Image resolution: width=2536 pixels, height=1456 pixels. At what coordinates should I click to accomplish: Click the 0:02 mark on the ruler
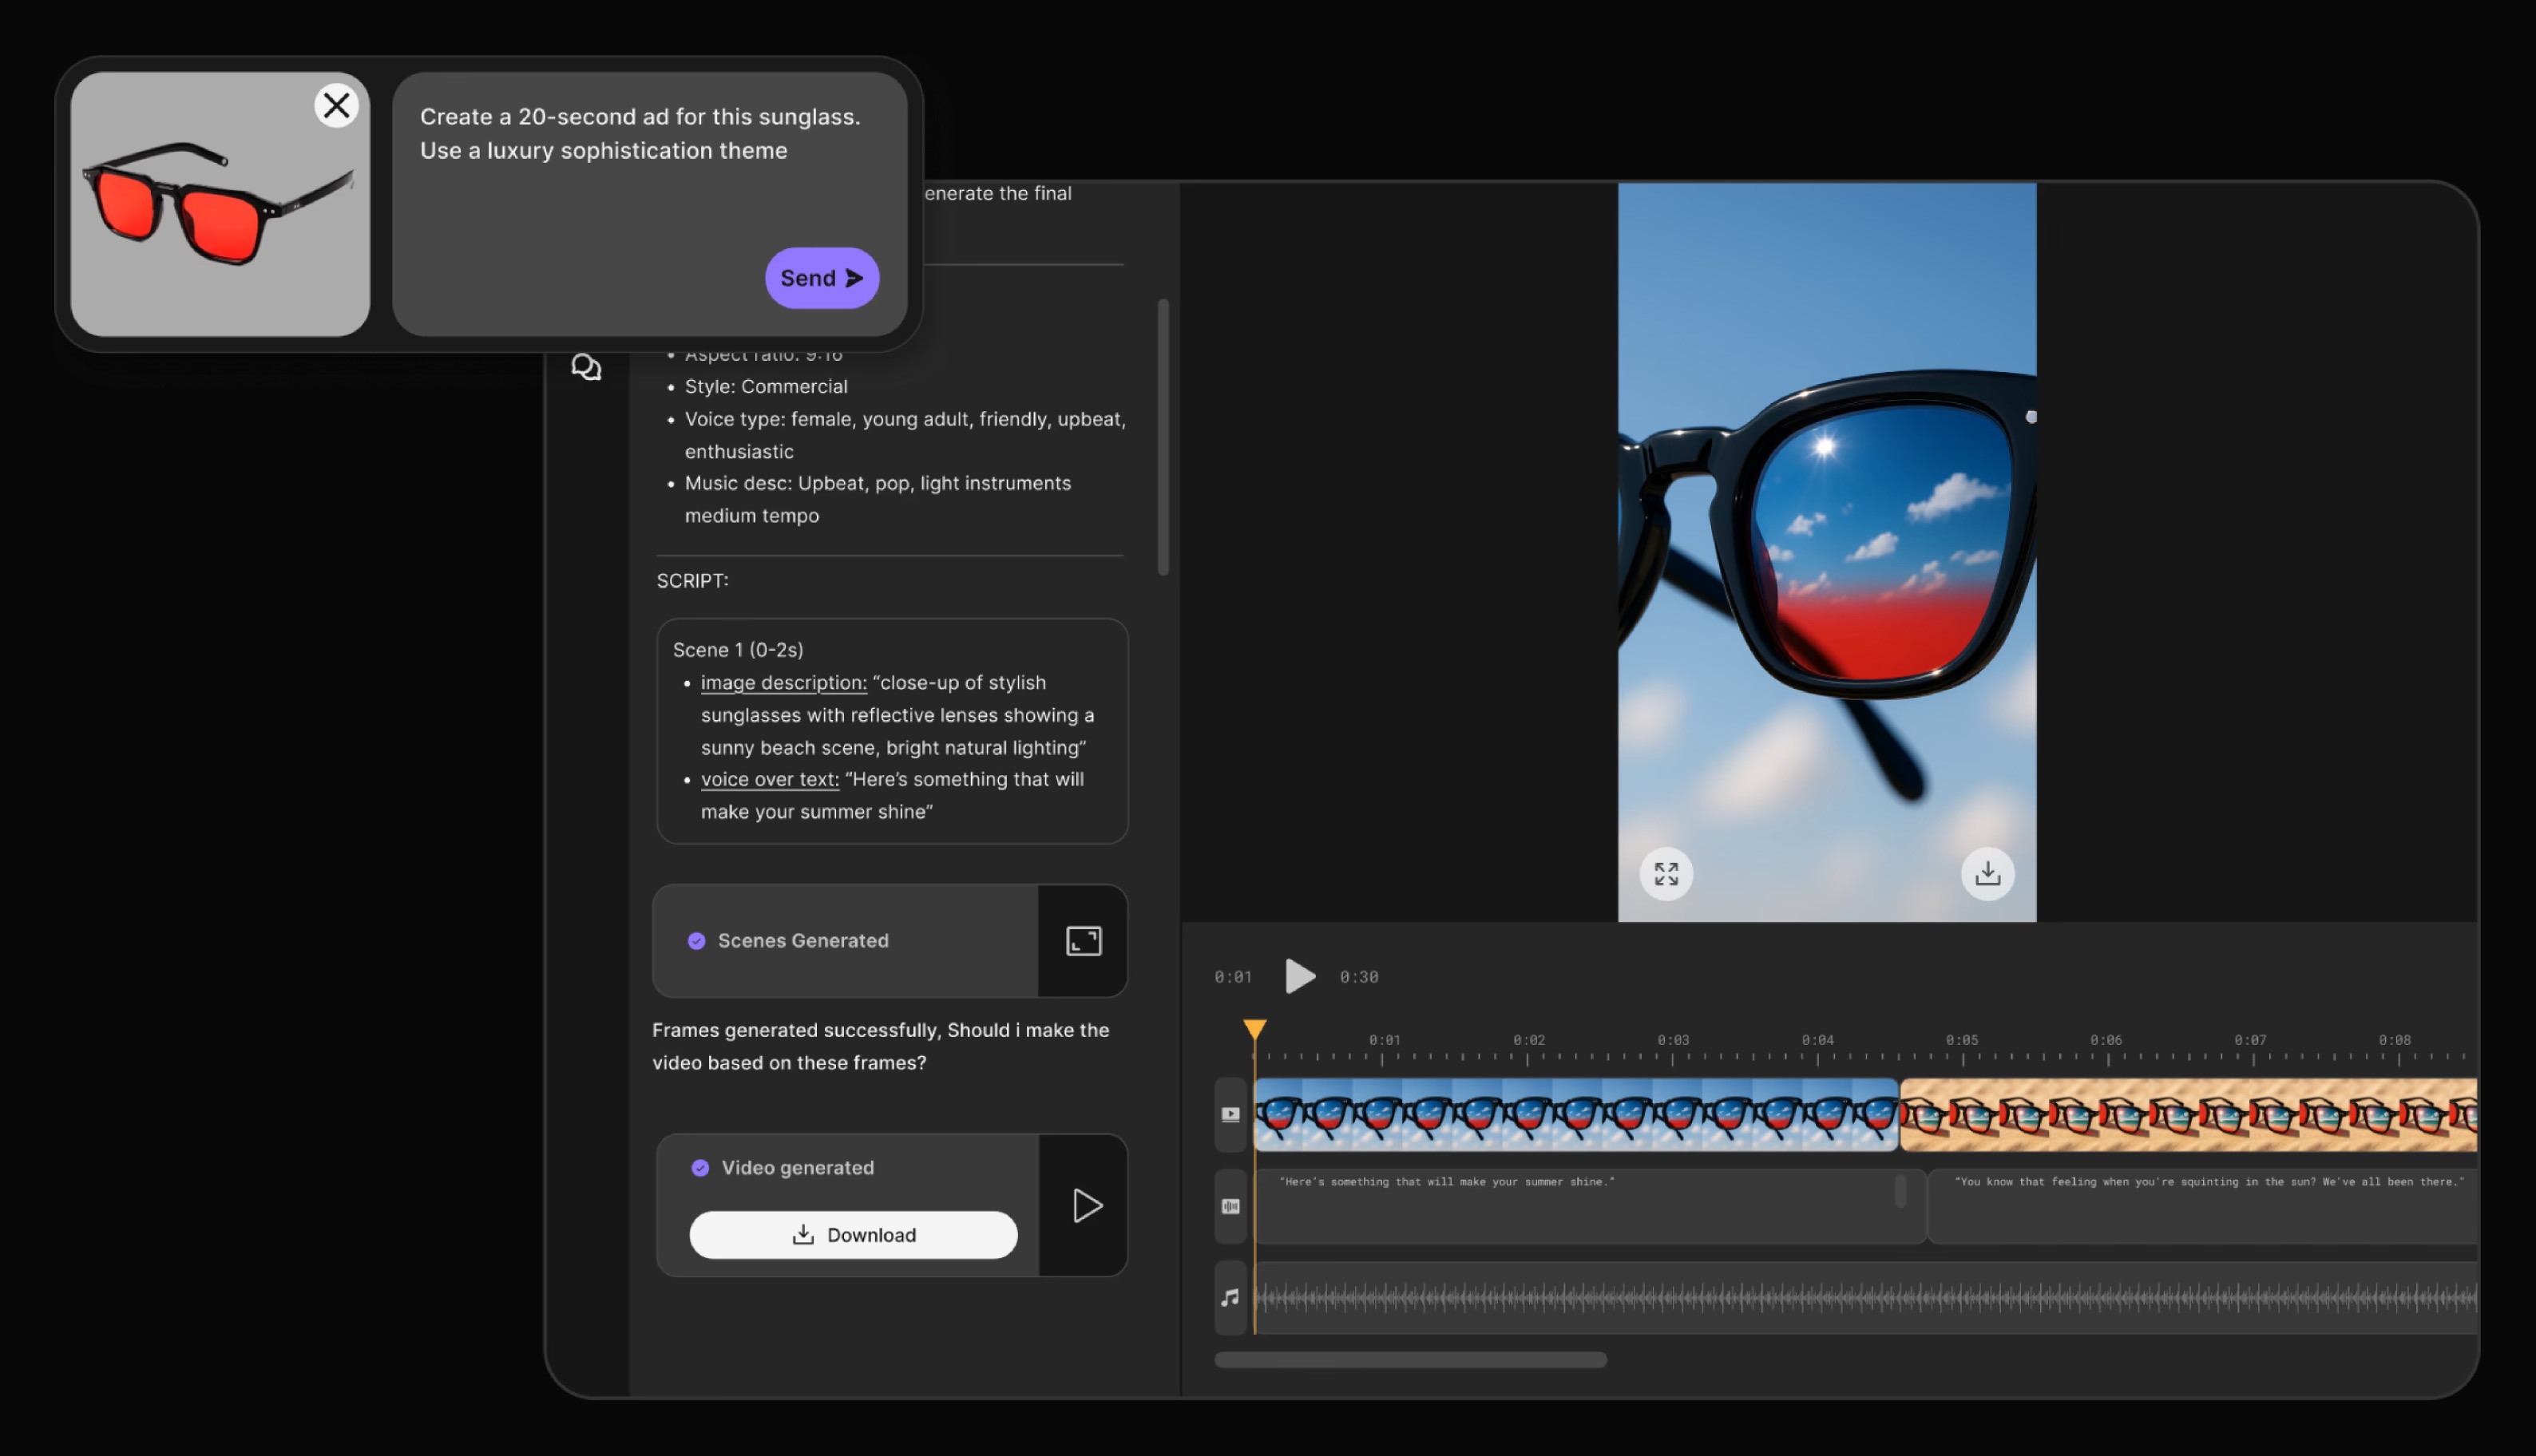[x=1528, y=1040]
